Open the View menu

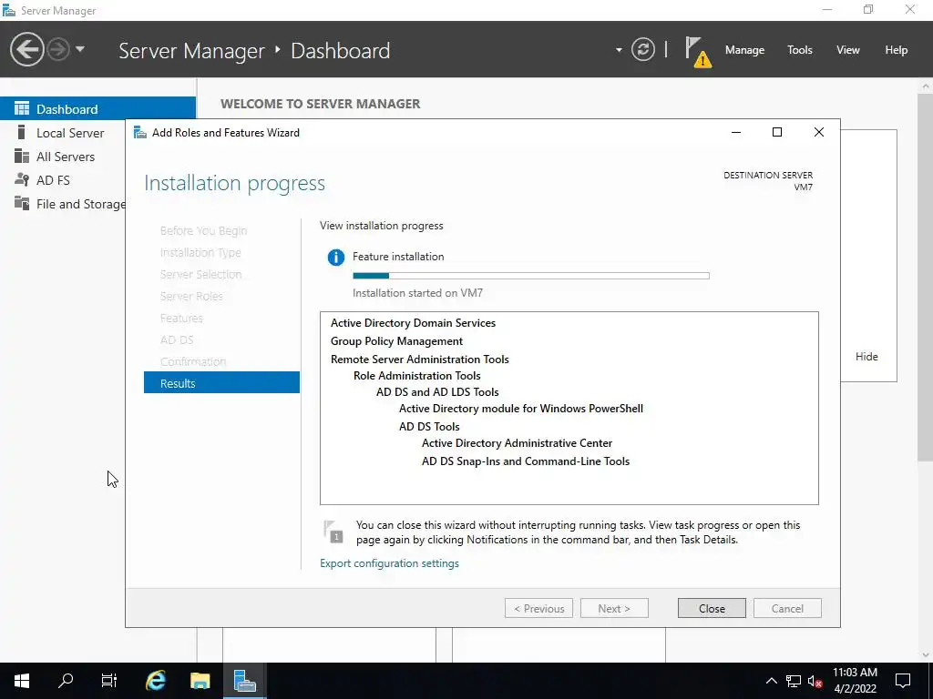click(847, 50)
